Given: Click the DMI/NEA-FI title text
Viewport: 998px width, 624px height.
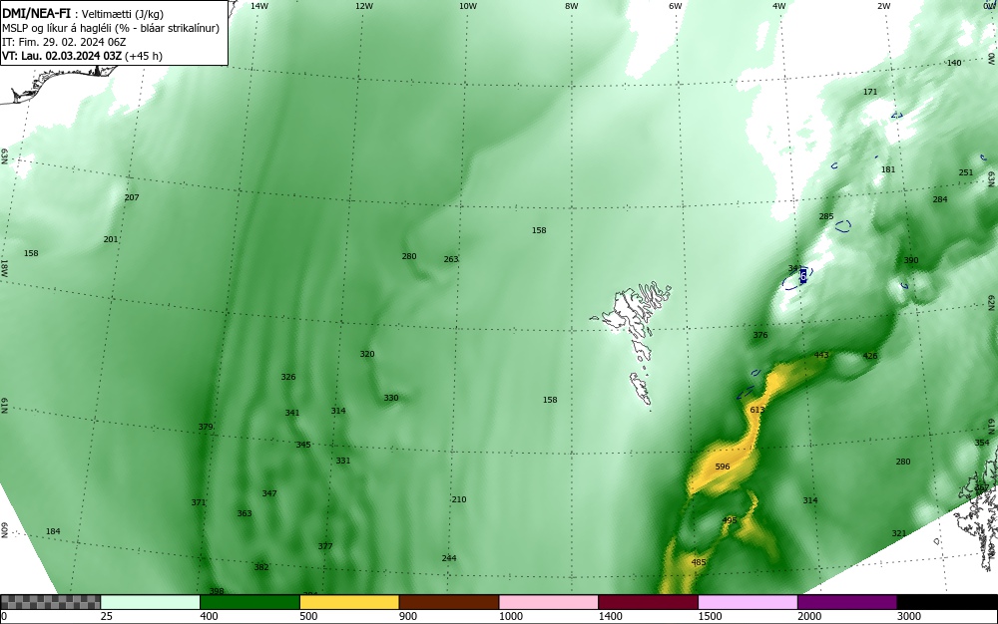Looking at the screenshot, I should click(36, 14).
